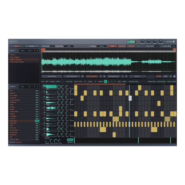The width and height of the screenshot is (185, 185).
Task: Enable Pattern playback mode
Action: coord(158,76)
